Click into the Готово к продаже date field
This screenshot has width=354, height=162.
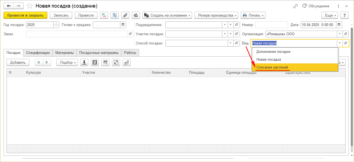pos(107,25)
